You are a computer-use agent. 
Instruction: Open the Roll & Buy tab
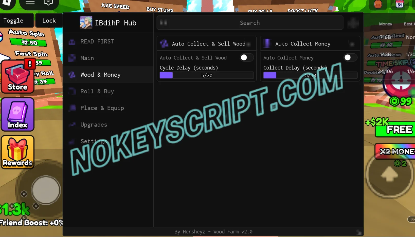[x=108, y=91]
